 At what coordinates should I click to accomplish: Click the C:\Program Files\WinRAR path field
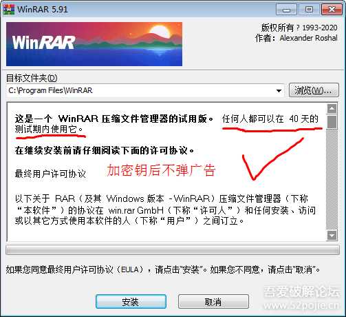(145, 91)
